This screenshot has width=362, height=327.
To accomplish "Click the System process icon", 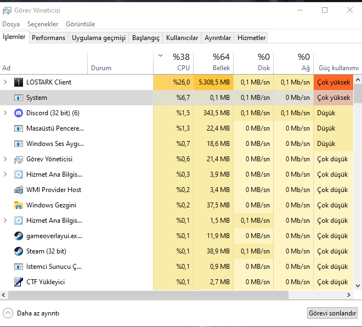I will [19, 98].
